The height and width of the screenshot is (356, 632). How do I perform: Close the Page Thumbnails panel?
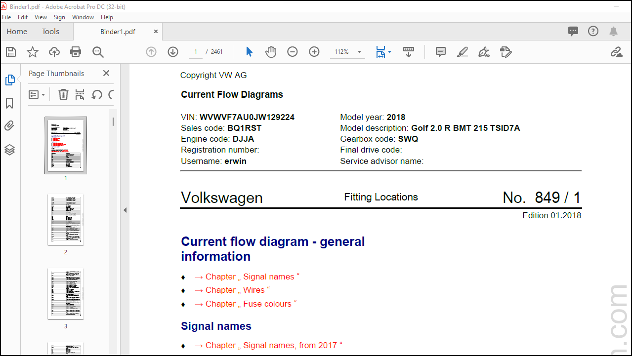pos(106,73)
